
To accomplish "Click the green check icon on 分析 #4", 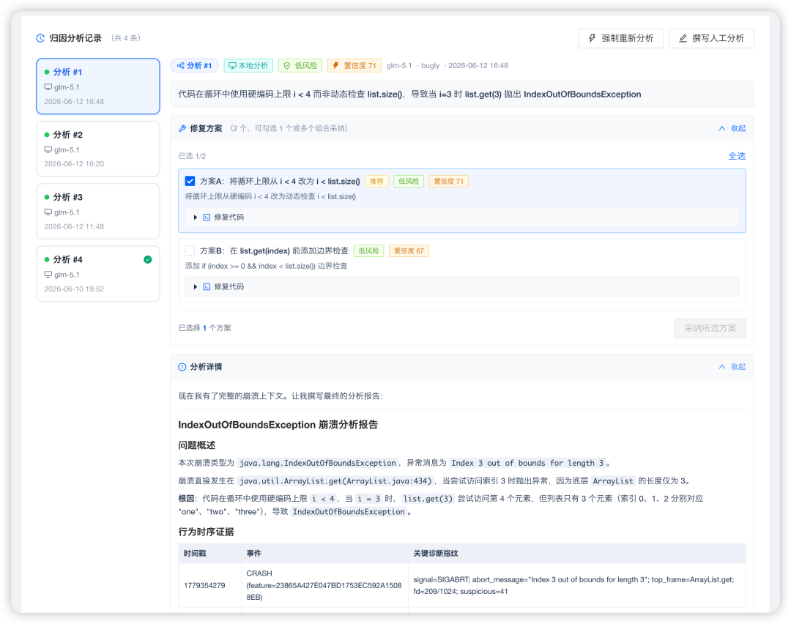I will click(x=148, y=259).
